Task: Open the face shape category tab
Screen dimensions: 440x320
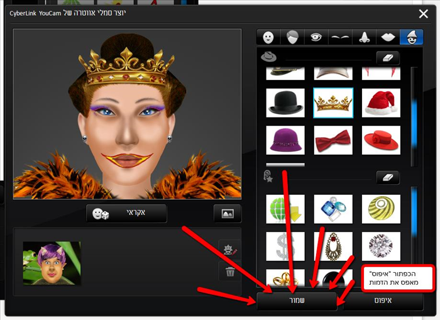Action: [x=268, y=37]
